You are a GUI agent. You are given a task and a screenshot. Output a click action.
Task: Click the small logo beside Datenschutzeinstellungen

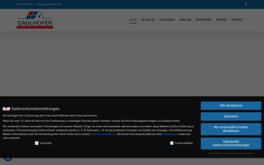(x=6, y=109)
